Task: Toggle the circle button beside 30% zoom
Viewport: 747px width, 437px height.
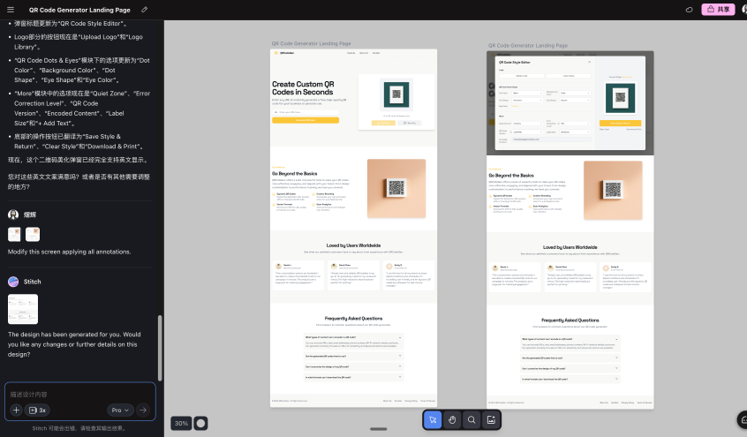Action: click(x=200, y=423)
